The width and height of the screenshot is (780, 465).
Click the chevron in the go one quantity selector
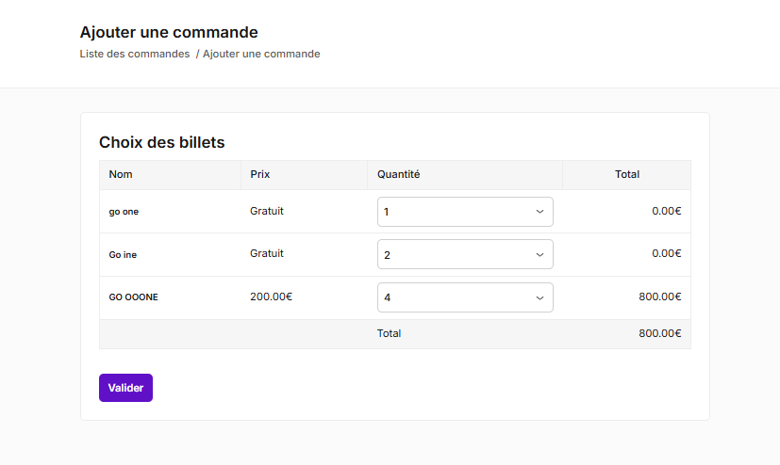click(539, 212)
